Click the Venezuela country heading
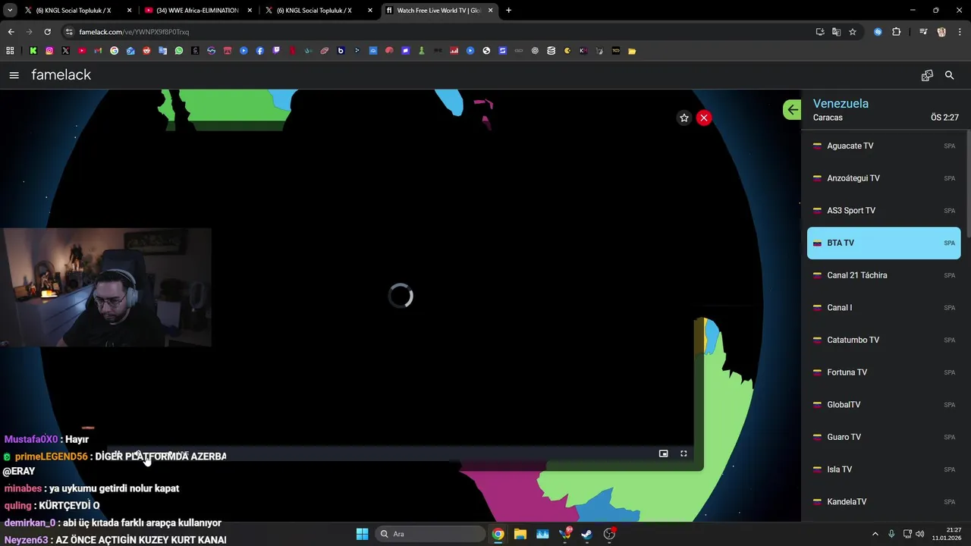The image size is (971, 546). click(x=841, y=103)
